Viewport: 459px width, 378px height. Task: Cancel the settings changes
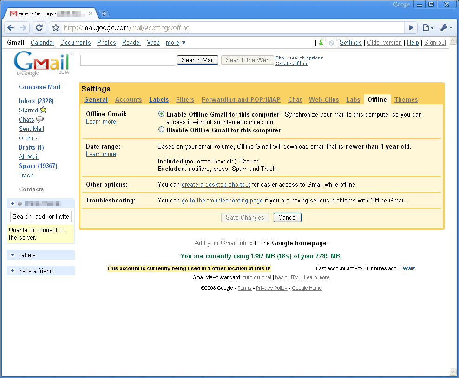288,217
